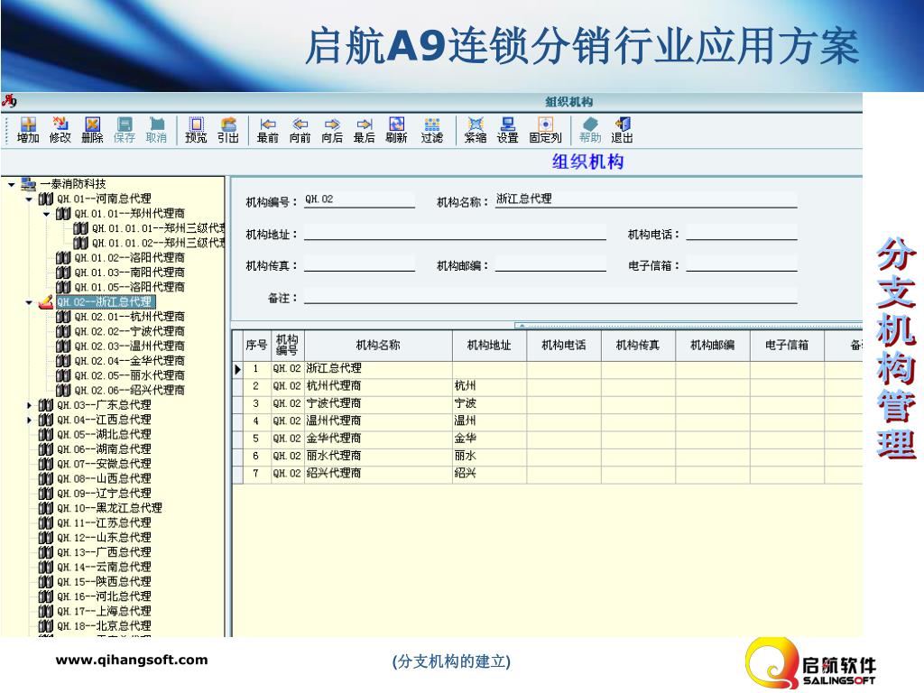This screenshot has width=924, height=693.
Task: Select tree item QH.12--山东总代理
Action: click(105, 538)
